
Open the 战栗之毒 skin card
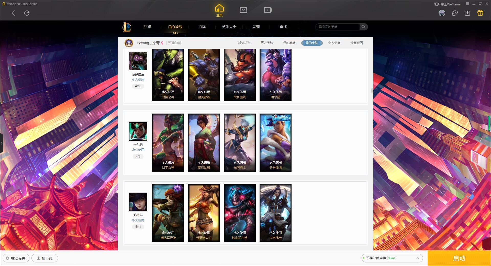click(x=168, y=75)
